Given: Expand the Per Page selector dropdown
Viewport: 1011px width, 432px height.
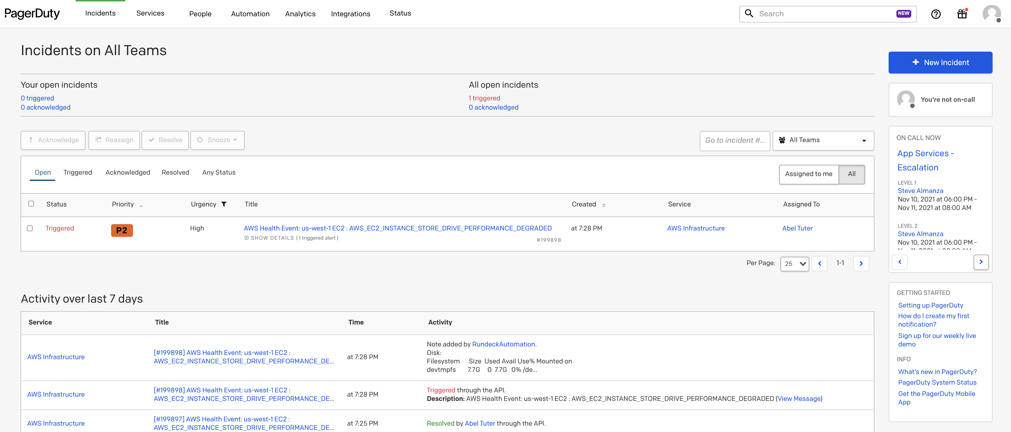Looking at the screenshot, I should [x=794, y=262].
